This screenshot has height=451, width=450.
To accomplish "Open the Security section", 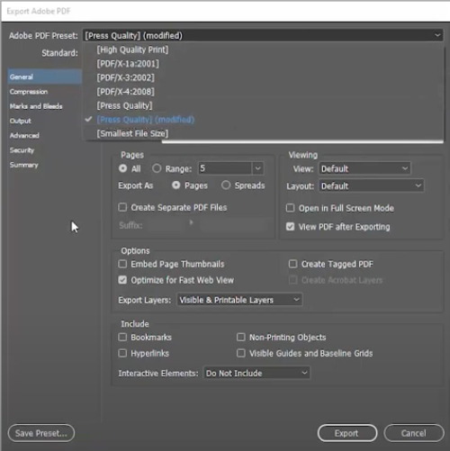I will (22, 150).
